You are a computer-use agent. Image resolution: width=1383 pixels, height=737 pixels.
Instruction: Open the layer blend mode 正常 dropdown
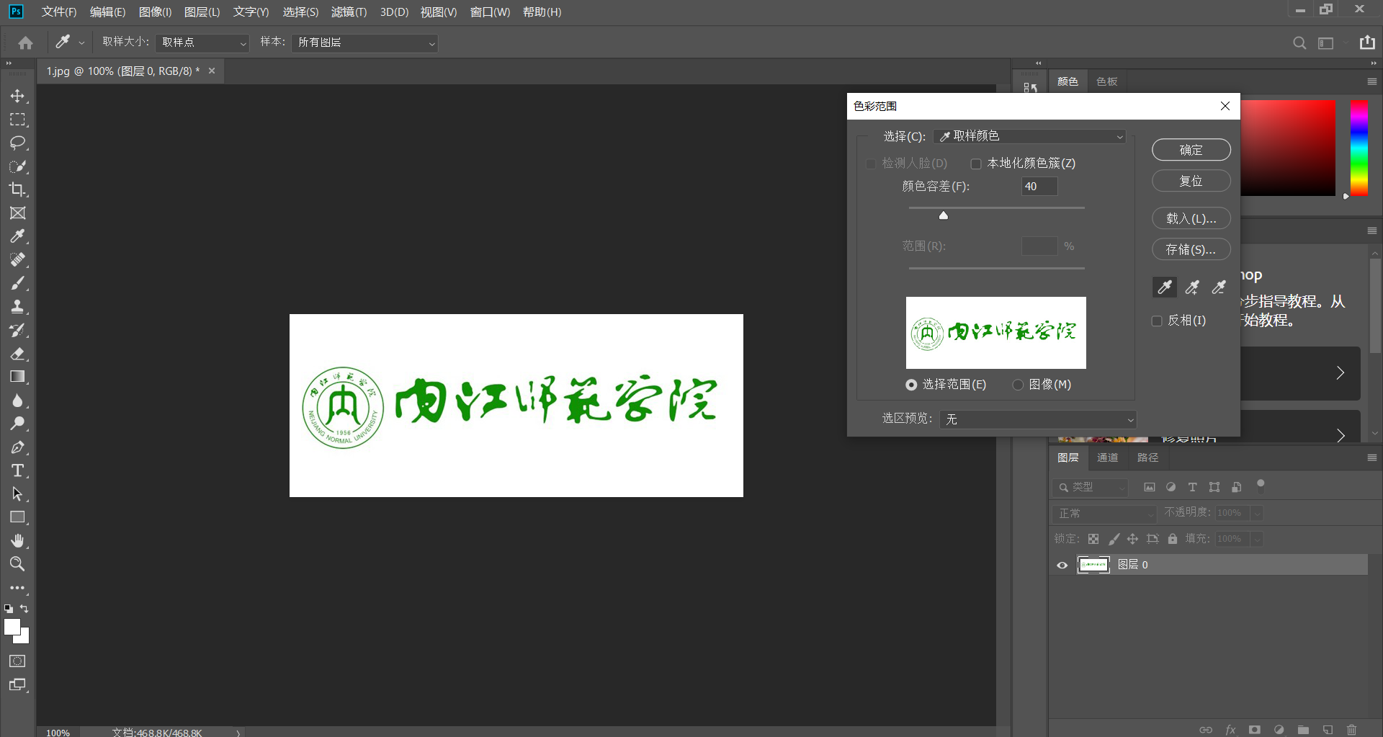click(x=1104, y=513)
